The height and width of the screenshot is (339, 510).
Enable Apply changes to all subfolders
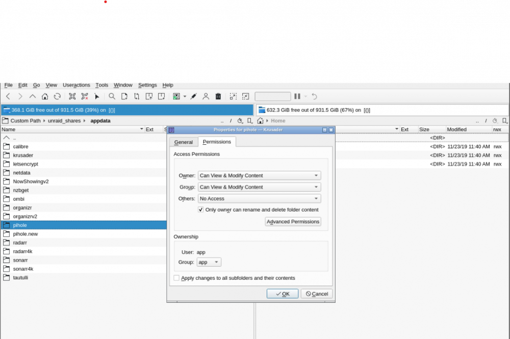click(x=176, y=278)
